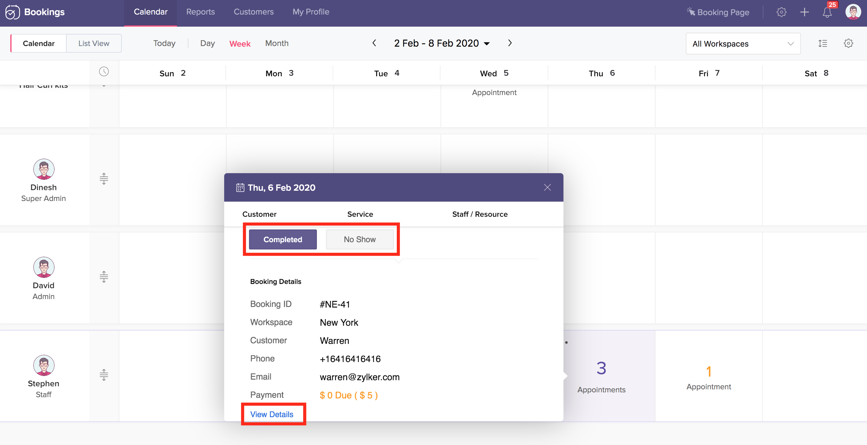Open settings gear in top navigation bar
The width and height of the screenshot is (867, 445).
point(781,12)
